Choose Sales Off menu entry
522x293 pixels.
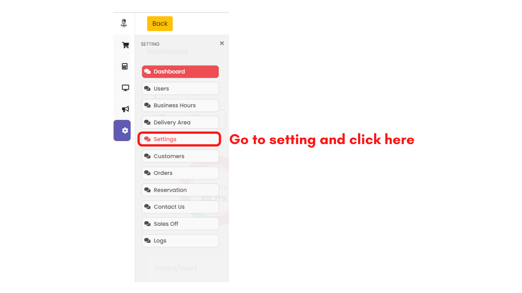click(x=180, y=224)
